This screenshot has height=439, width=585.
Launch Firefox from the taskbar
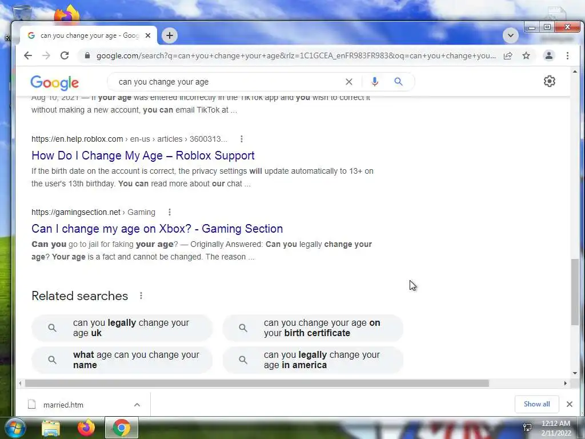coord(86,428)
